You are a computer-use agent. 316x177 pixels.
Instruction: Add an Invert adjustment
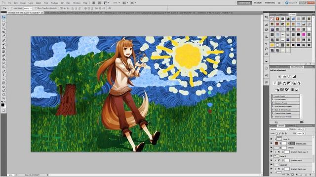click(x=277, y=89)
